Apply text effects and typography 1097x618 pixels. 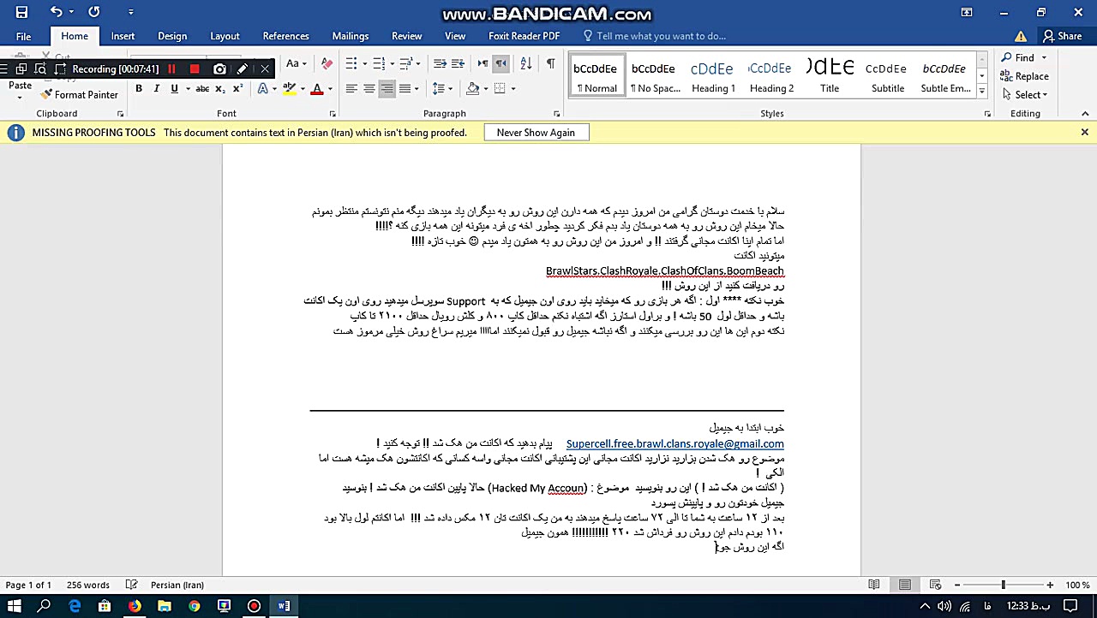tap(264, 88)
